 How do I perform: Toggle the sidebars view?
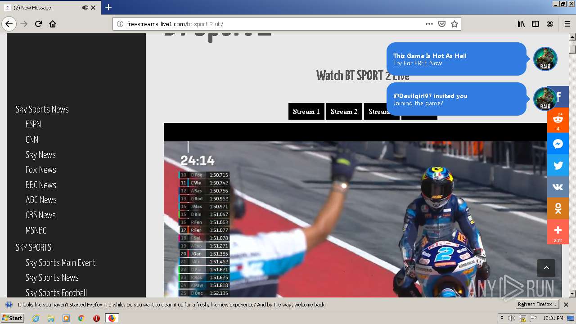pyautogui.click(x=535, y=24)
